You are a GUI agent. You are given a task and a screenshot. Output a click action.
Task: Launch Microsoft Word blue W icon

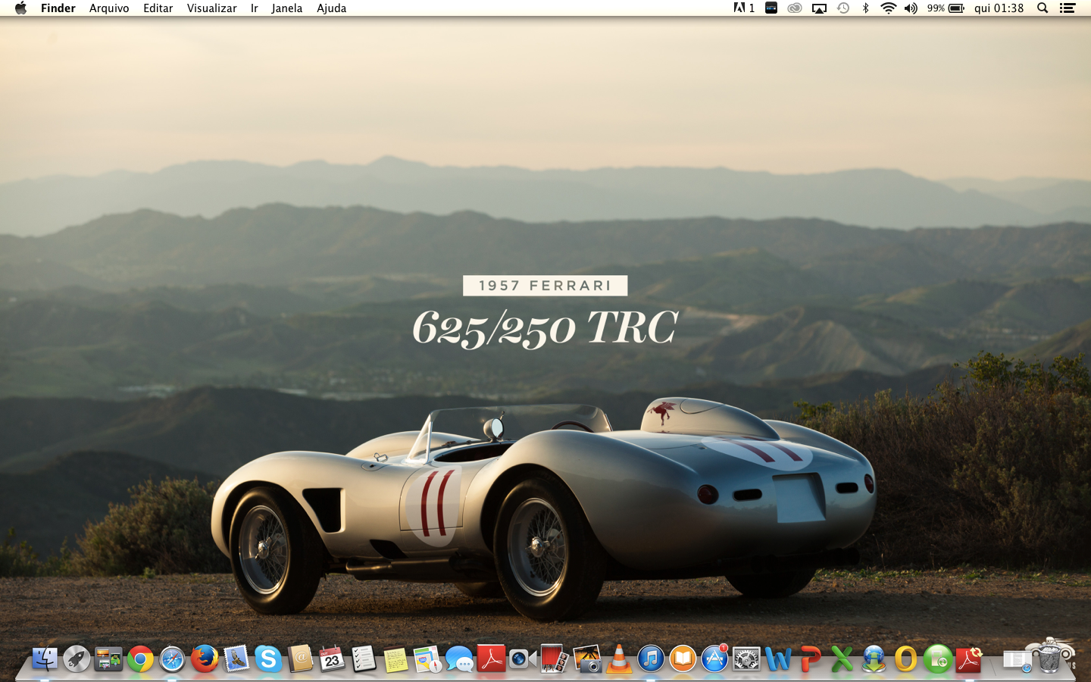coord(778,659)
